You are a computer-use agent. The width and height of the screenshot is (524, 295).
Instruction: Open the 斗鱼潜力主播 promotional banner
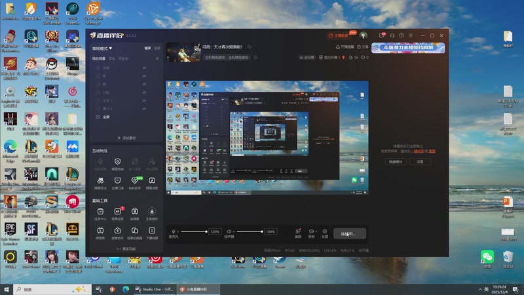click(408, 47)
